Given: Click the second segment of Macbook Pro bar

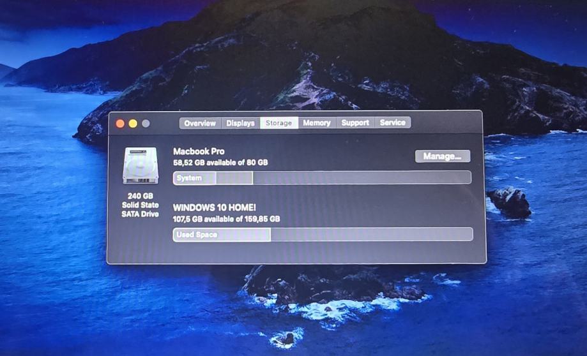Looking at the screenshot, I should (x=234, y=178).
